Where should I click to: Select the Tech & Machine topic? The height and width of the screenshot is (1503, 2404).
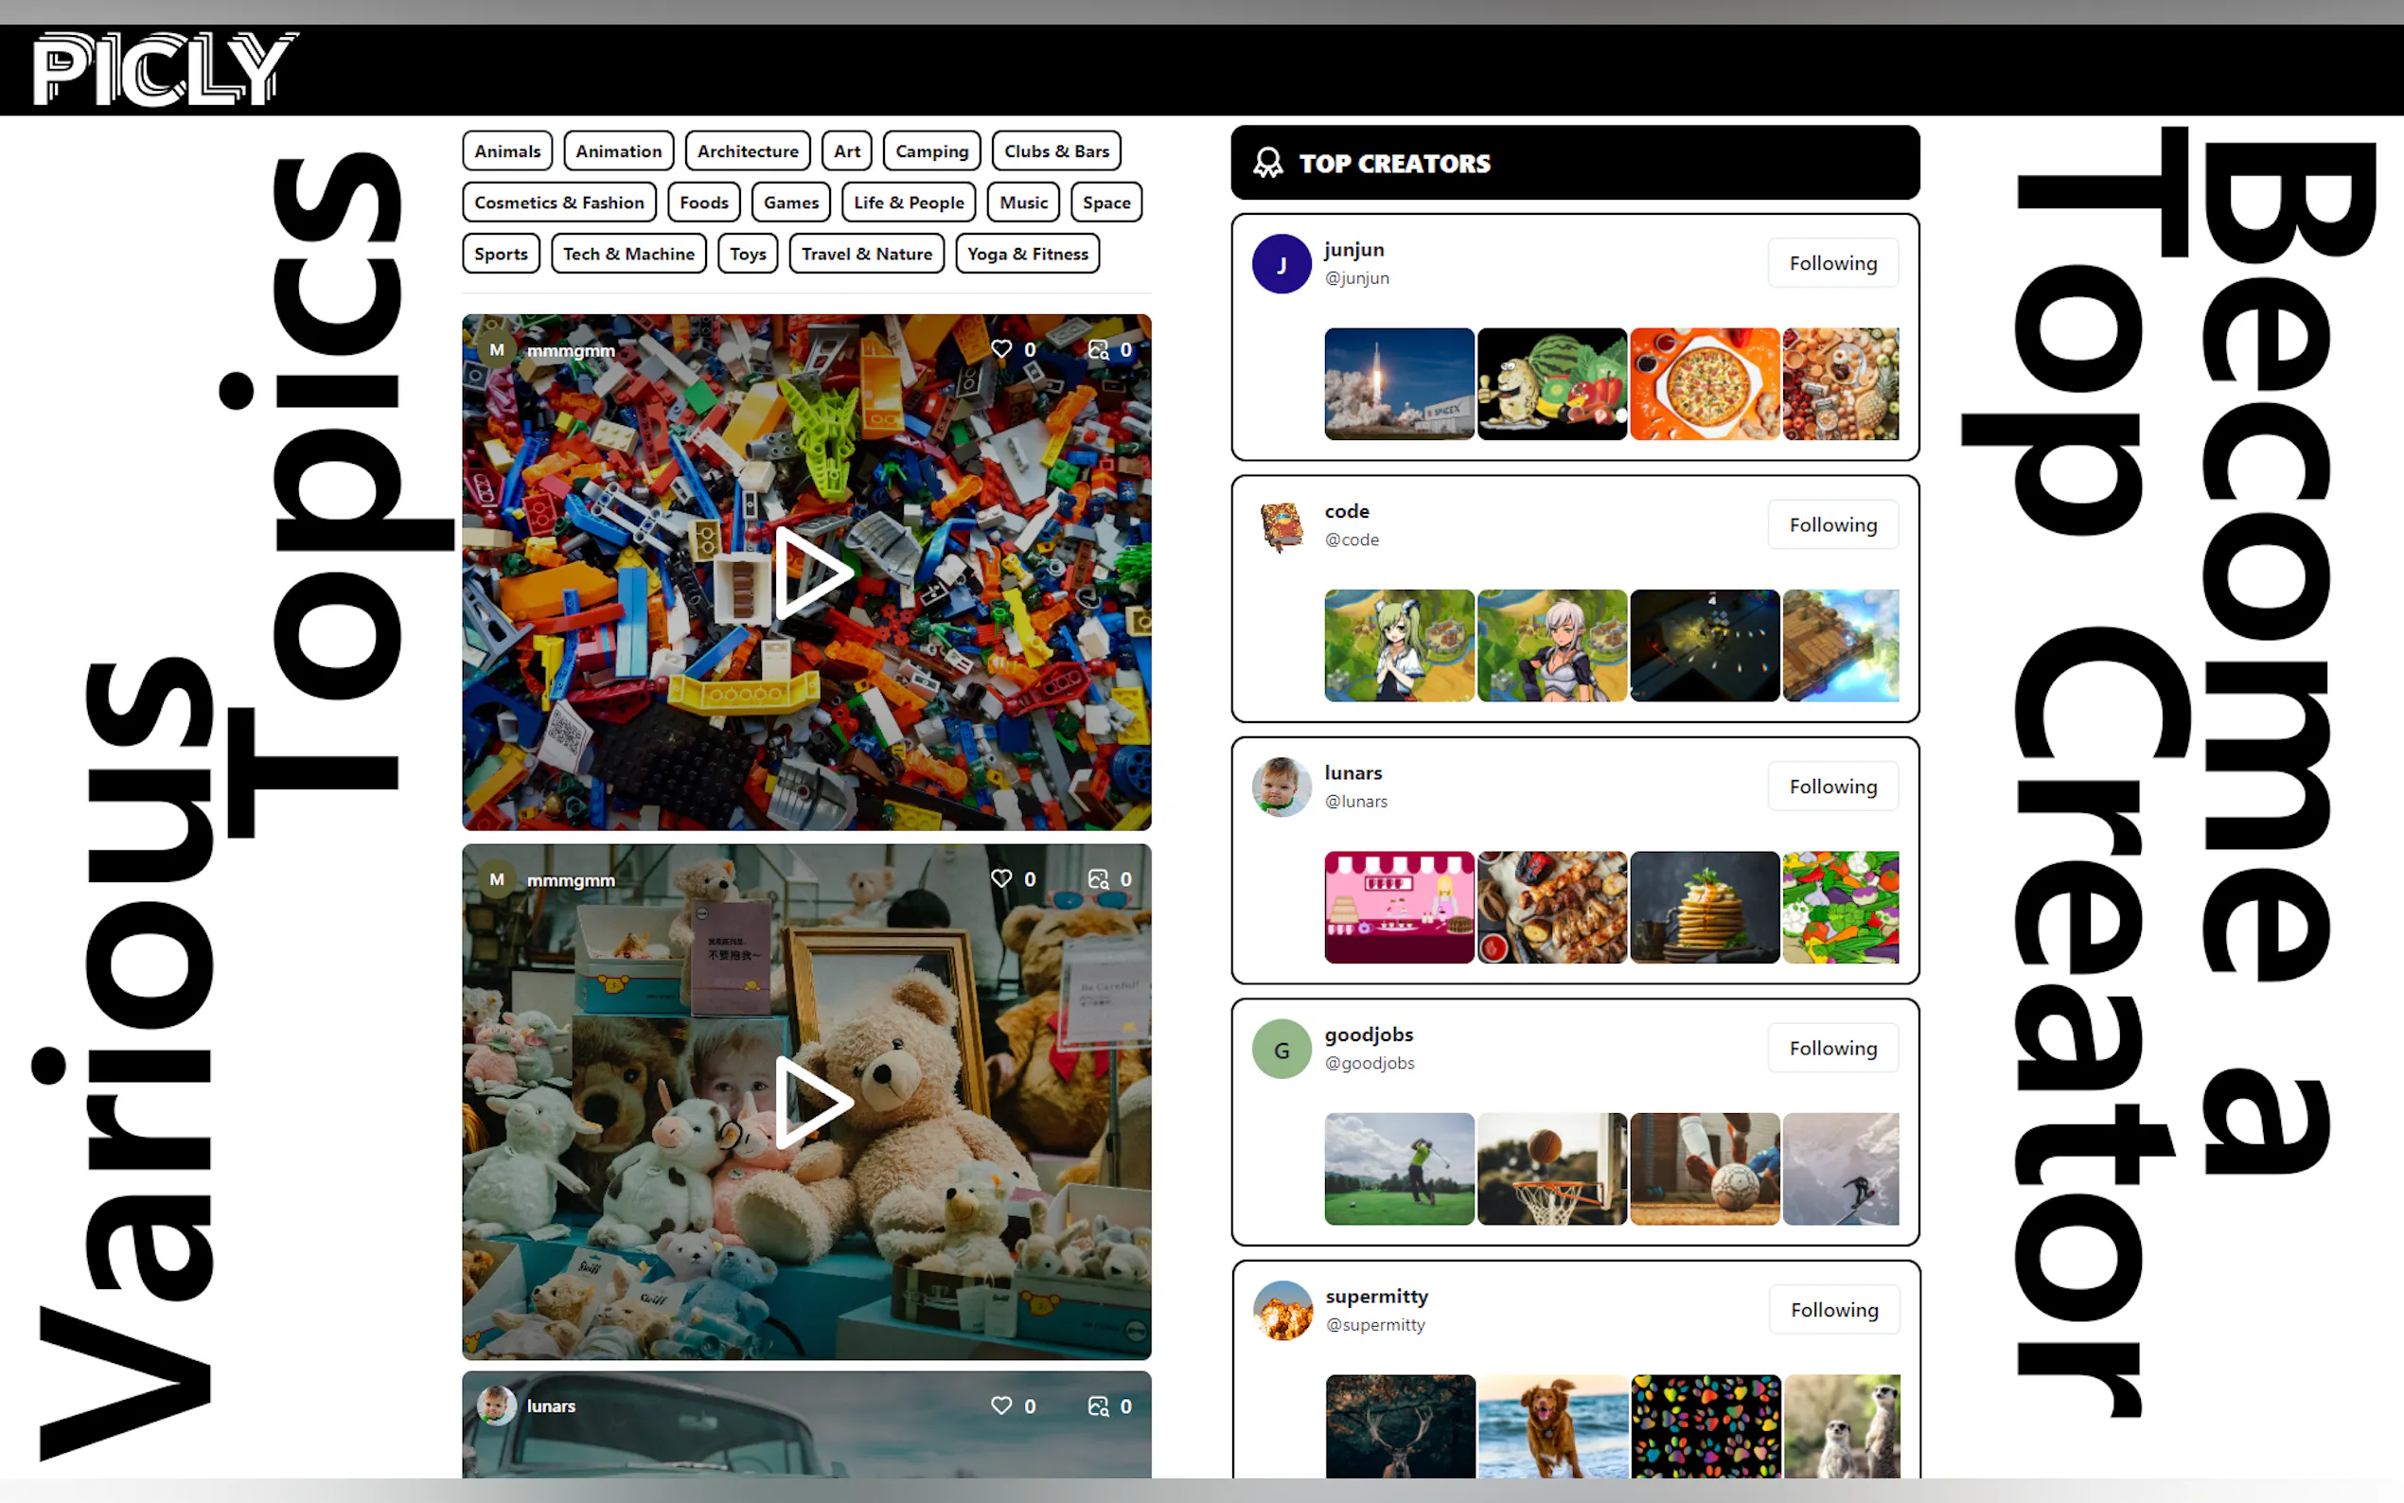tap(628, 254)
